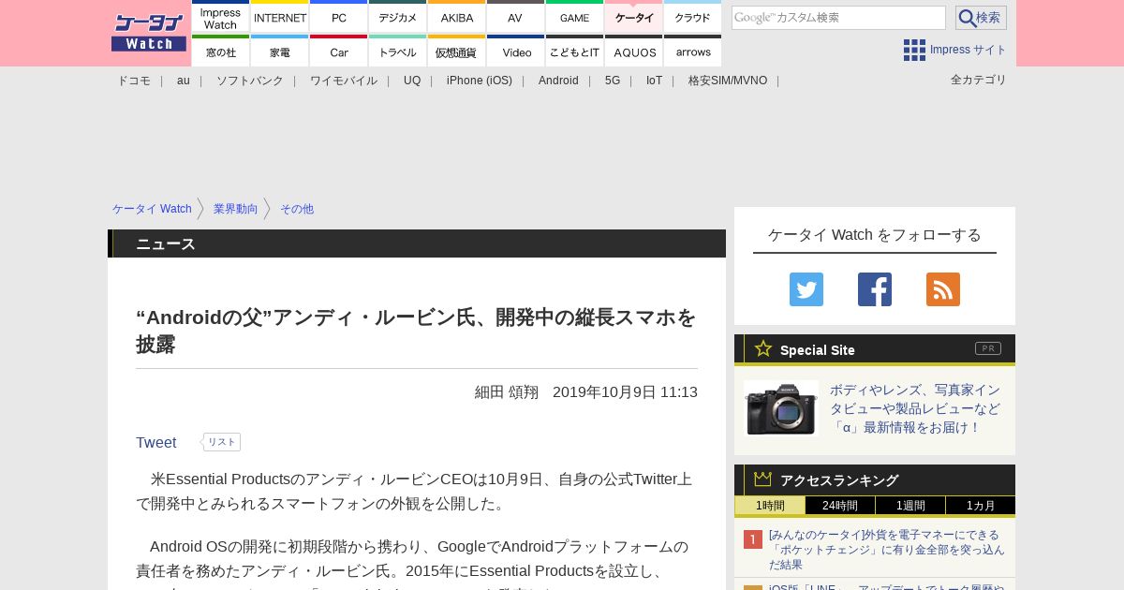This screenshot has height=590, width=1124.
Task: Click the Tweet link
Action: point(155,442)
